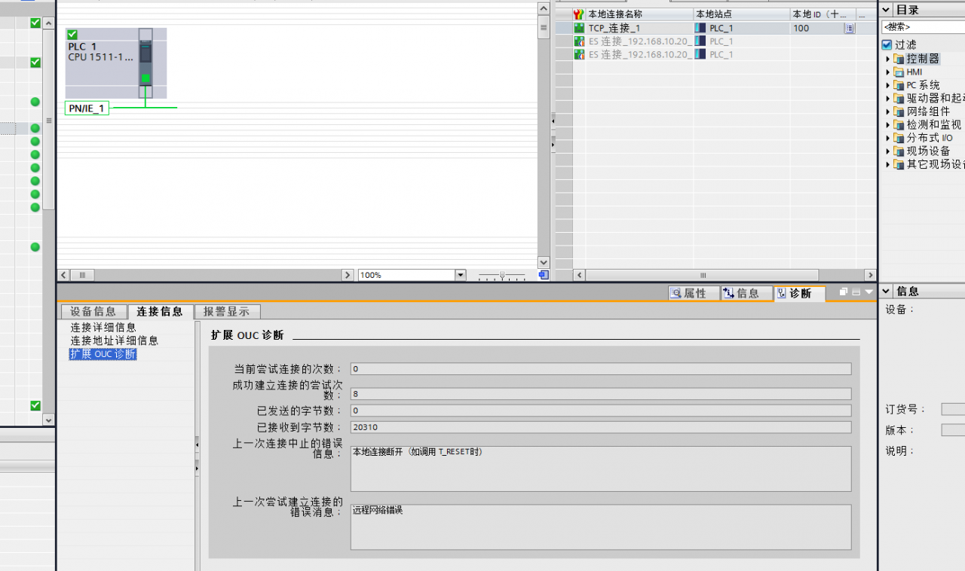Switch to the 设备信息 tab
965x571 pixels.
point(93,311)
